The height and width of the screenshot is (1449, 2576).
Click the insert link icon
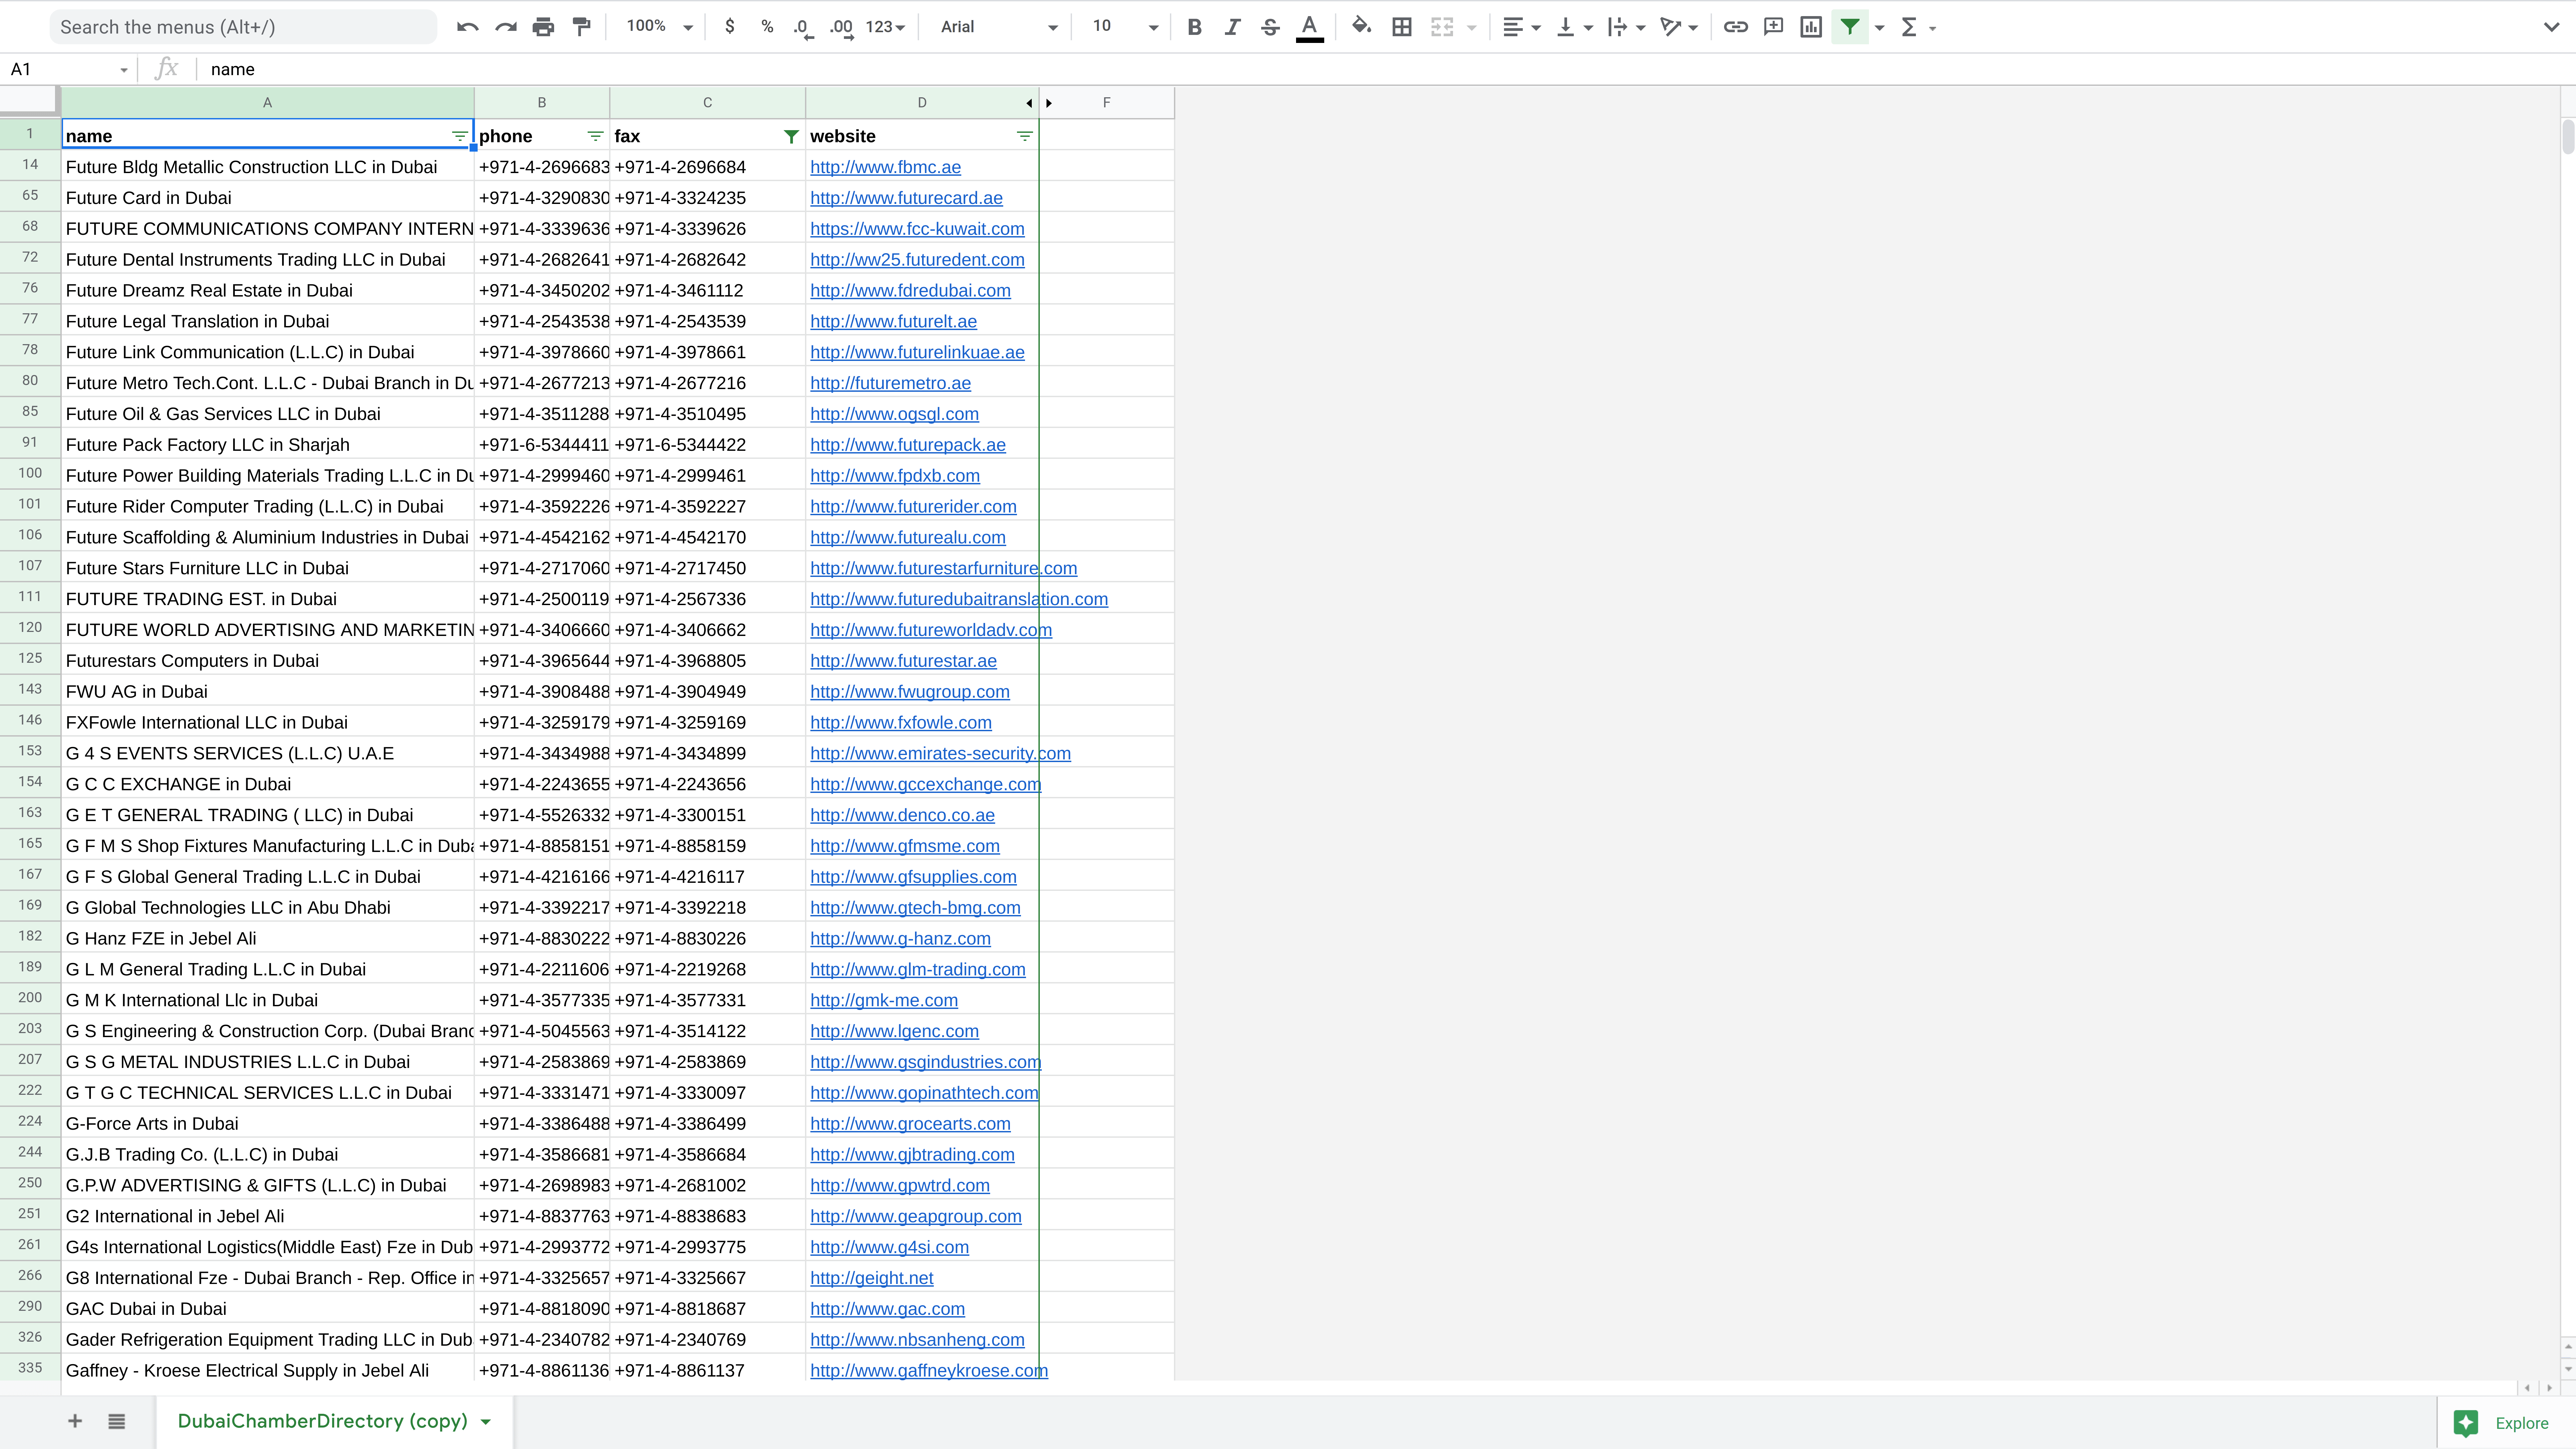point(1735,27)
